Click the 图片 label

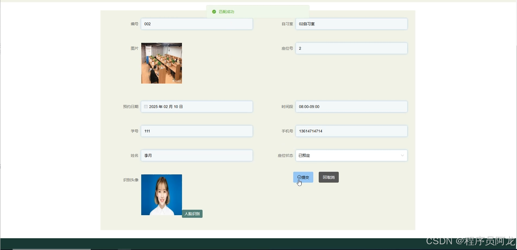click(x=134, y=49)
